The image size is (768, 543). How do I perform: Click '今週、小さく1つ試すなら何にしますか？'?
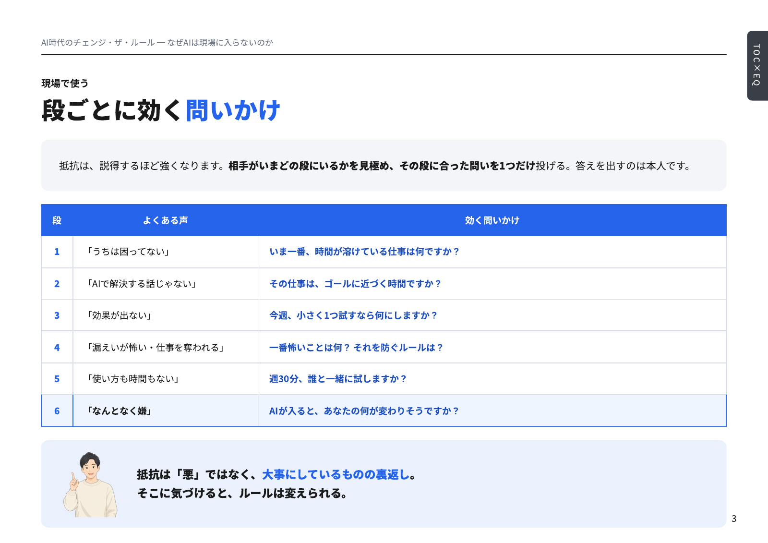pyautogui.click(x=353, y=315)
